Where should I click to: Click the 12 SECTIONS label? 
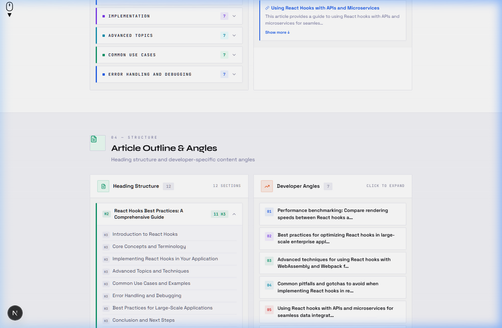(227, 185)
